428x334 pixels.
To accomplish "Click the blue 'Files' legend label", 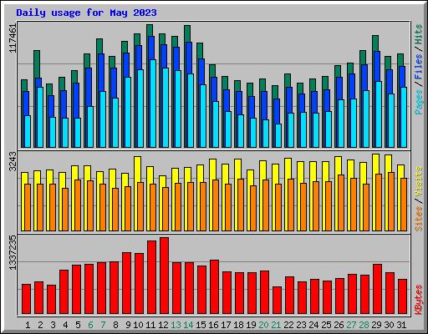I will coord(419,66).
